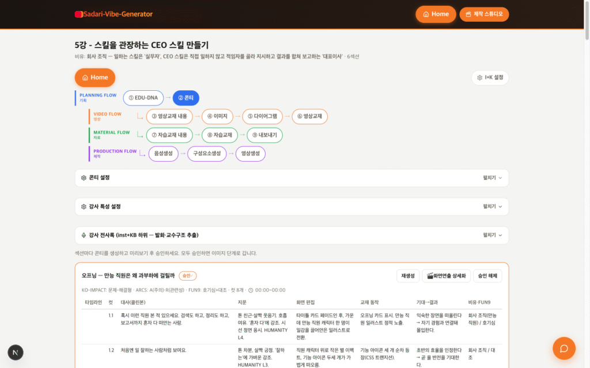This screenshot has height=368, width=590.
Task: Click 화면연출 상세화 button
Action: (447, 276)
